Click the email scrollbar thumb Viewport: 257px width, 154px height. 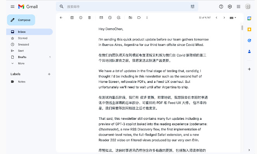(242, 28)
